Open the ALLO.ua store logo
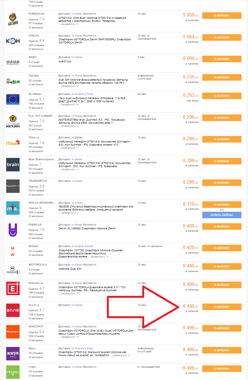The image size is (248, 380). point(13,310)
